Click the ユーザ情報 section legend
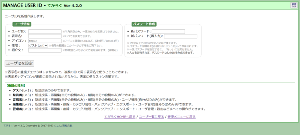Viewport: 300px width, 135px height. [x=22, y=24]
